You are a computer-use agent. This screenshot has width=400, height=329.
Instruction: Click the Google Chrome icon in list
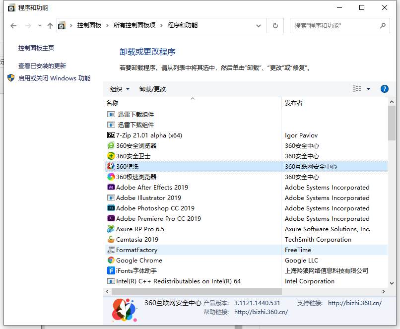(111, 260)
